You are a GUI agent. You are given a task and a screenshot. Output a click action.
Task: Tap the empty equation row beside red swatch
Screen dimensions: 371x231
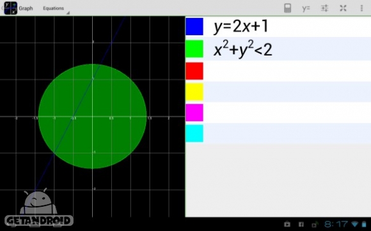(287, 71)
